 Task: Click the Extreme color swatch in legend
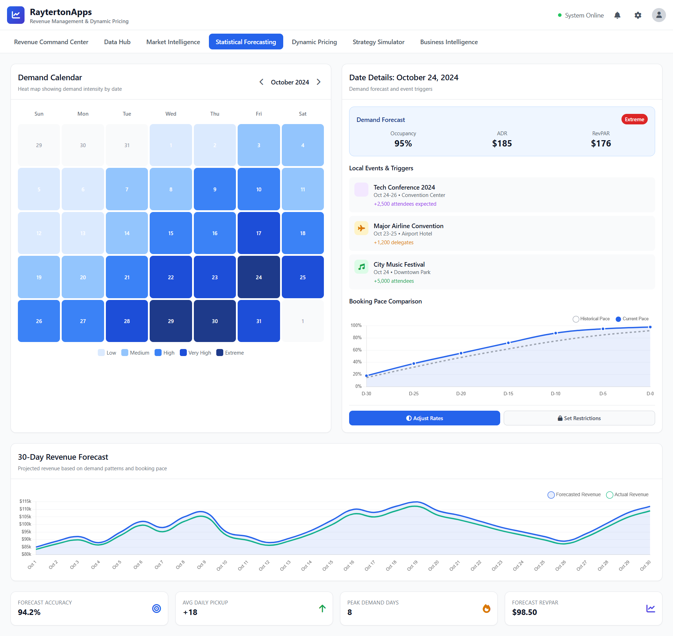[220, 353]
